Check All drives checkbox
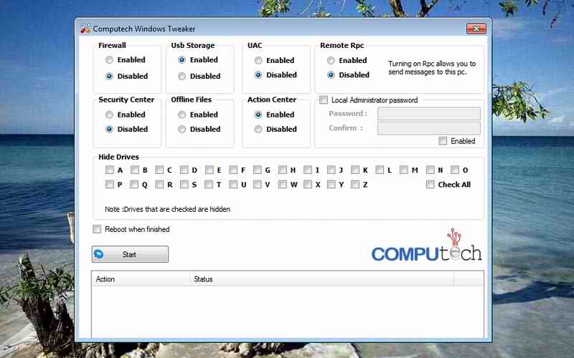This screenshot has height=358, width=574. 430,185
